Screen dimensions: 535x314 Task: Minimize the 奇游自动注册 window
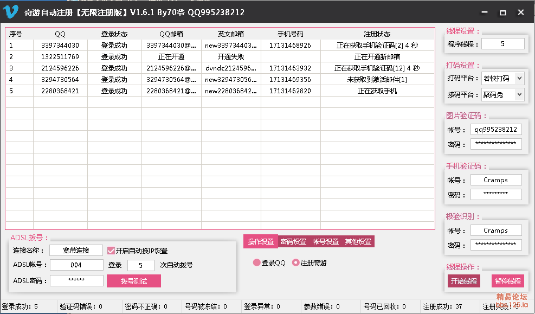click(485, 12)
